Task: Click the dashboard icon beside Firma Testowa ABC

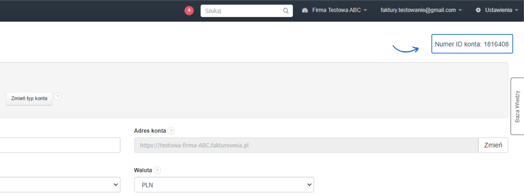Action: 305,10
